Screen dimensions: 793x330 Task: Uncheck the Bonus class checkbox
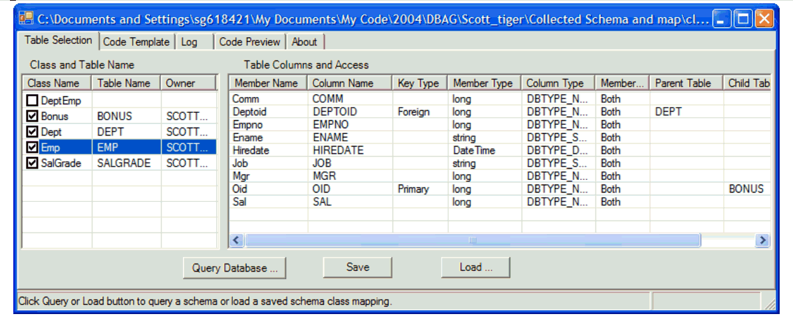coord(32,116)
